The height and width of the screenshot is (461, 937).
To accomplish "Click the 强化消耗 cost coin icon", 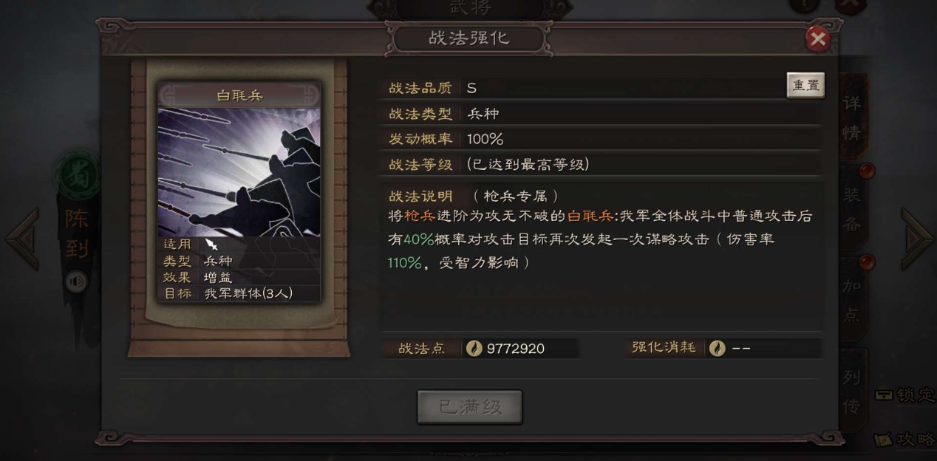I will (717, 348).
